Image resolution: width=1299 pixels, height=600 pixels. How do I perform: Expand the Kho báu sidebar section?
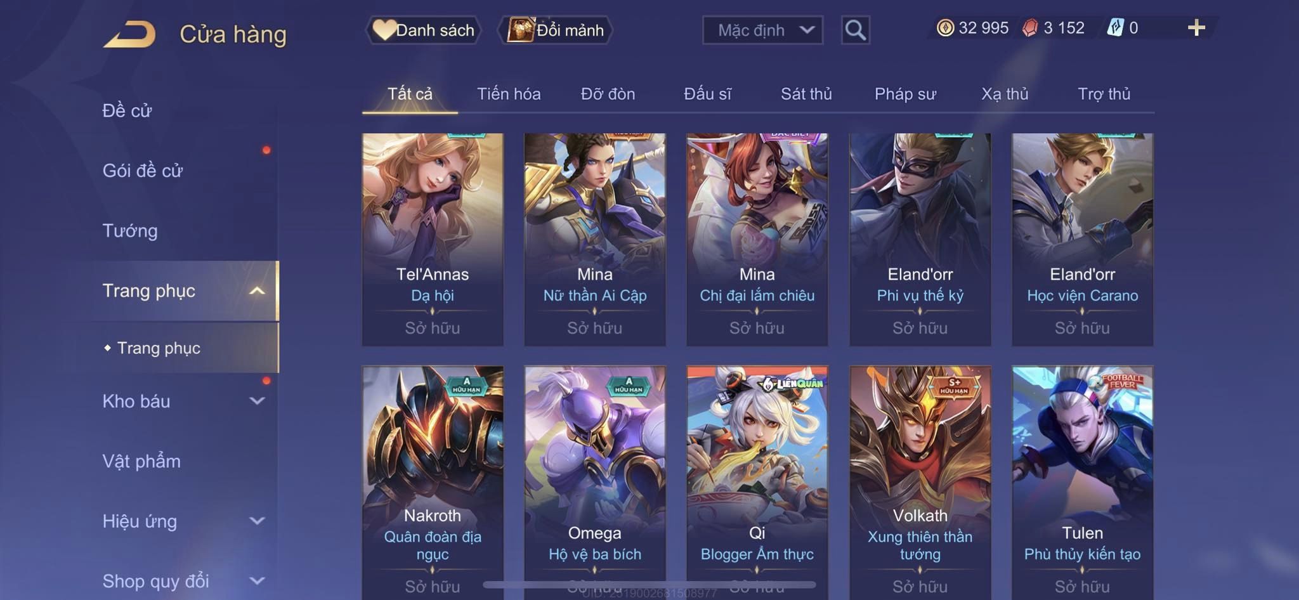(x=257, y=401)
